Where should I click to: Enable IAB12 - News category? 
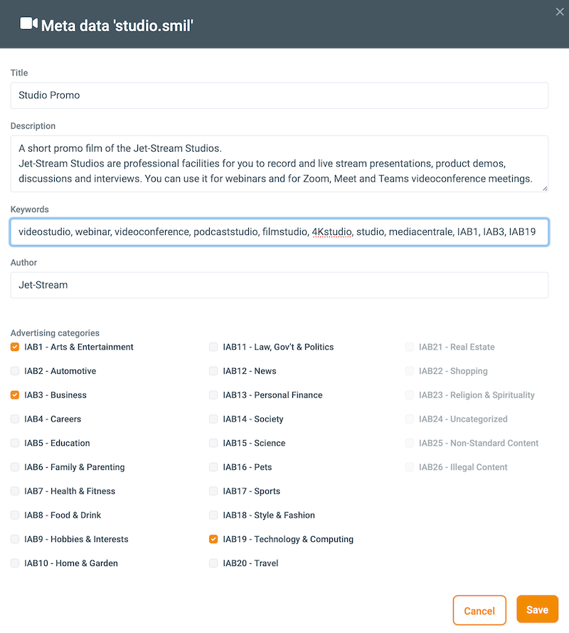(213, 371)
